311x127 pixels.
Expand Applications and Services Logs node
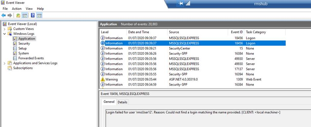pos(5,63)
